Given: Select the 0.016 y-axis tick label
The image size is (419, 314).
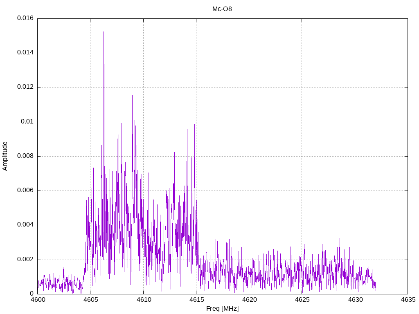Looking at the screenshot, I should coord(25,18).
